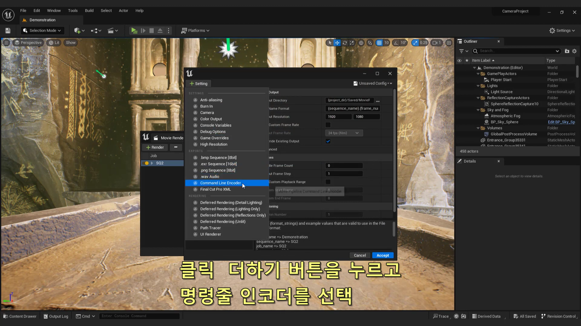Enable Use Custom Playback Range checkbox

click(x=328, y=182)
